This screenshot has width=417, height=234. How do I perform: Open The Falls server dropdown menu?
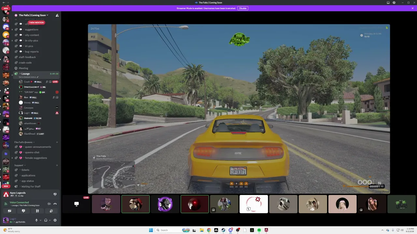click(x=34, y=15)
